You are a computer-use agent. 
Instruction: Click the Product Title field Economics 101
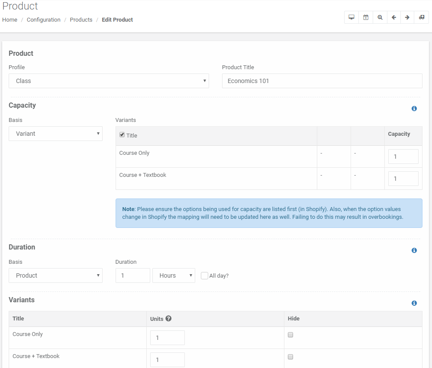[x=322, y=81]
